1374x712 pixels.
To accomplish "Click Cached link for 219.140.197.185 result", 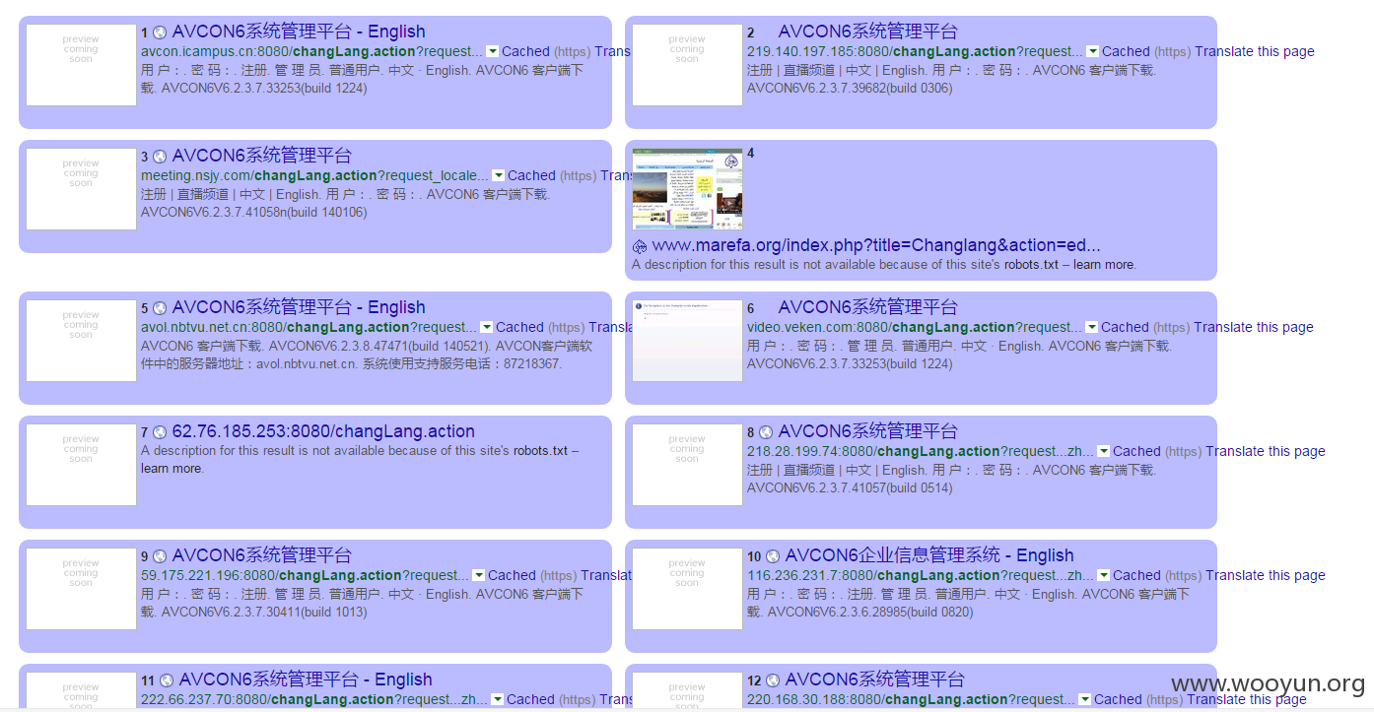I will pyautogui.click(x=1126, y=51).
